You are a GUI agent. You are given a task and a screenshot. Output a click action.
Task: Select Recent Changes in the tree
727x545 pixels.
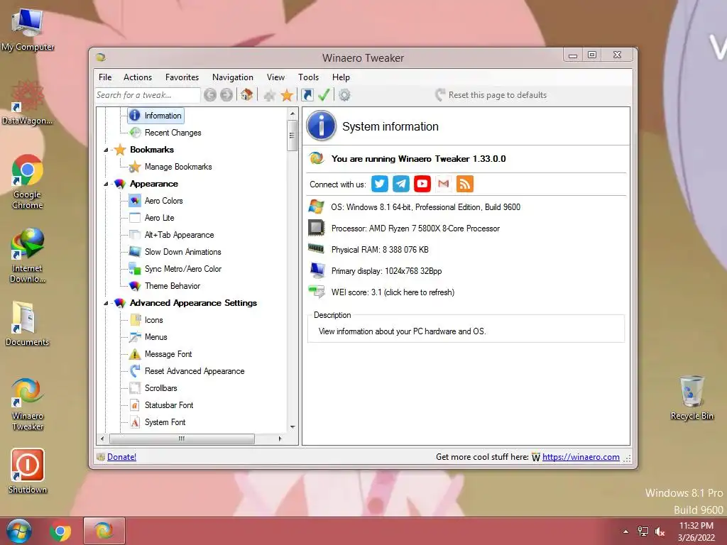[173, 133]
